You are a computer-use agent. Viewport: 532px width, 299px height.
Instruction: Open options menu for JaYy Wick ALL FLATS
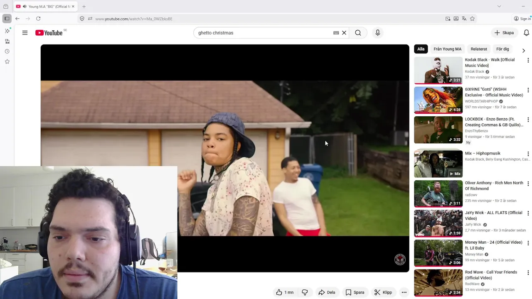[x=528, y=213]
